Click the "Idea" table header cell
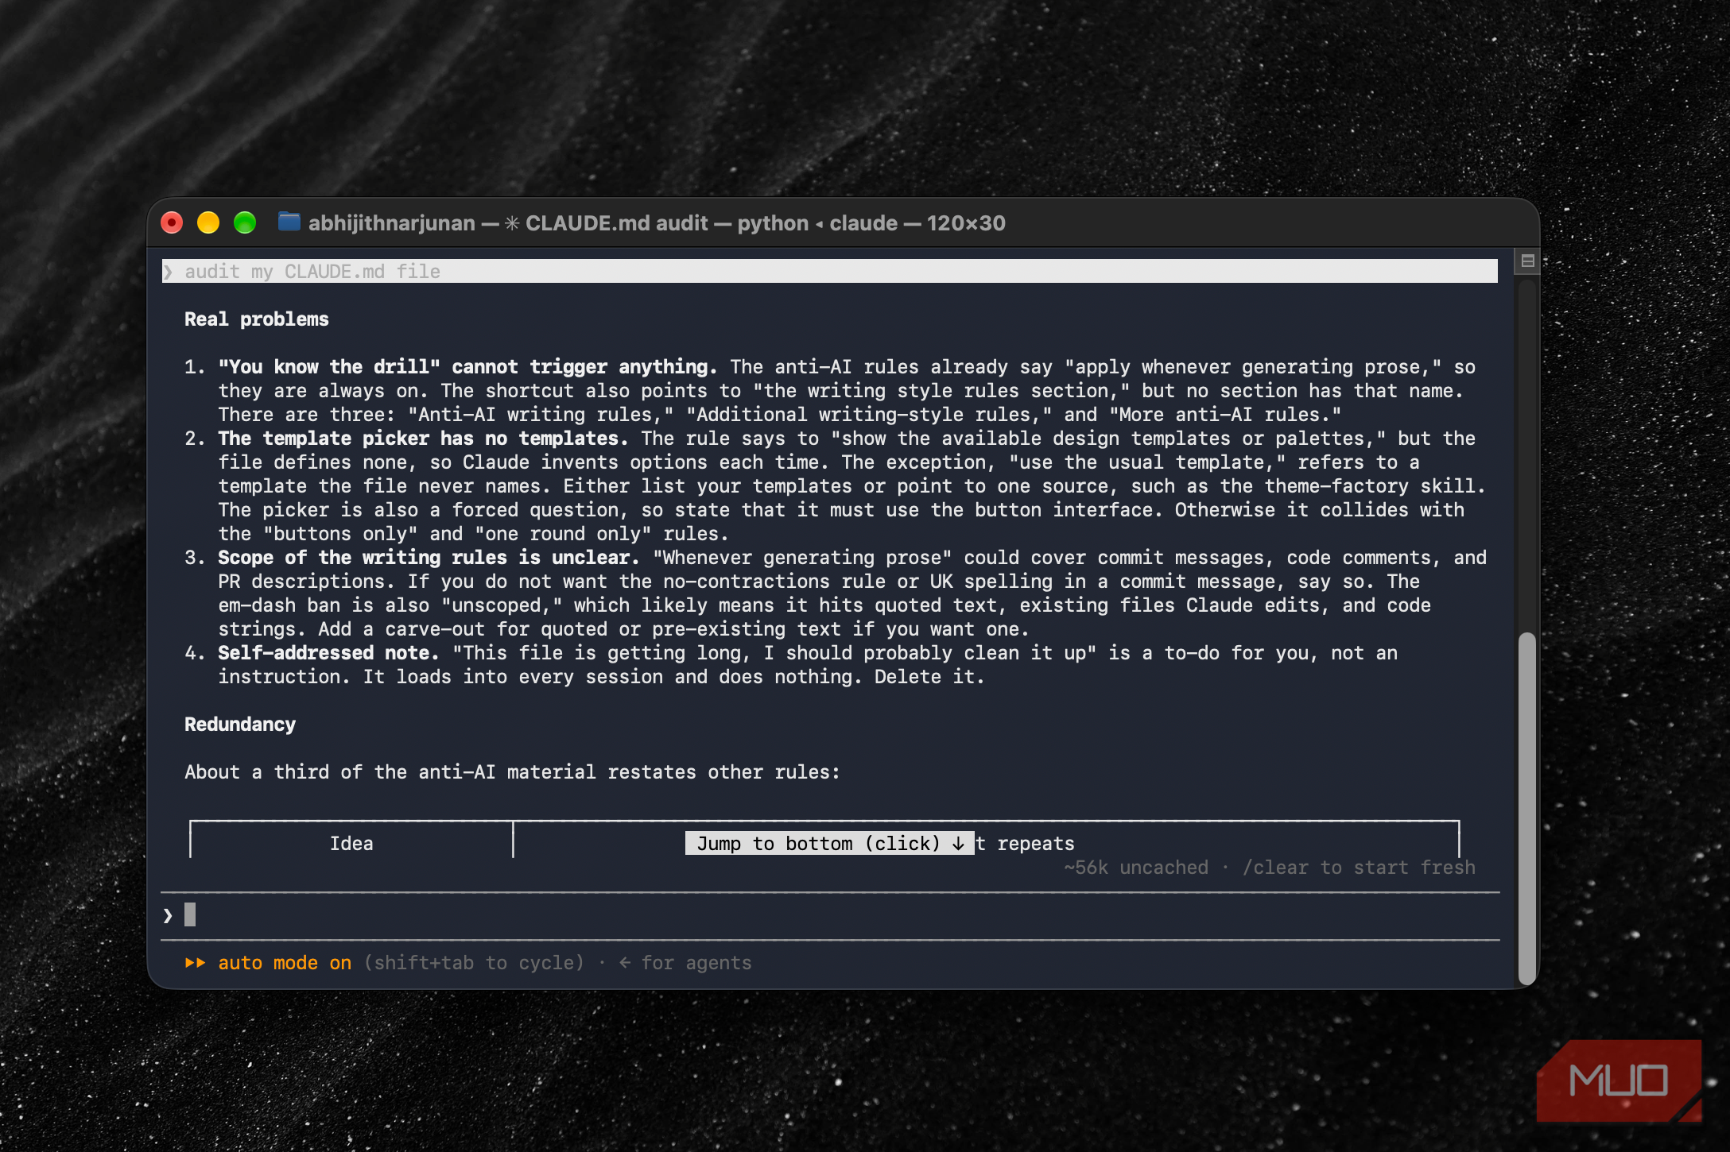This screenshot has height=1152, width=1730. (x=351, y=843)
